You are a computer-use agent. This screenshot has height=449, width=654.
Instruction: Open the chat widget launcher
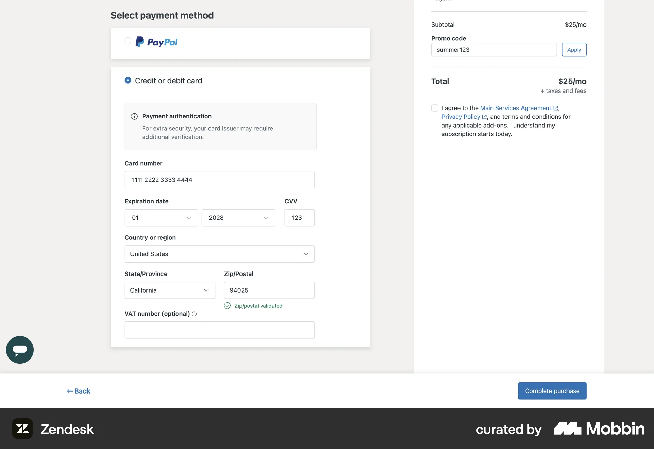pyautogui.click(x=19, y=350)
